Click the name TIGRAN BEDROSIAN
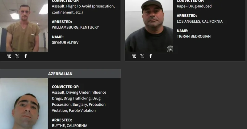The width and height of the screenshot is (247, 129). click(x=194, y=36)
